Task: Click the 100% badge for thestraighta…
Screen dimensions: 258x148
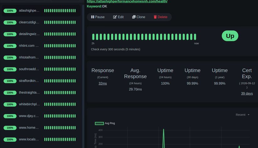Action: pyautogui.click(x=10, y=93)
